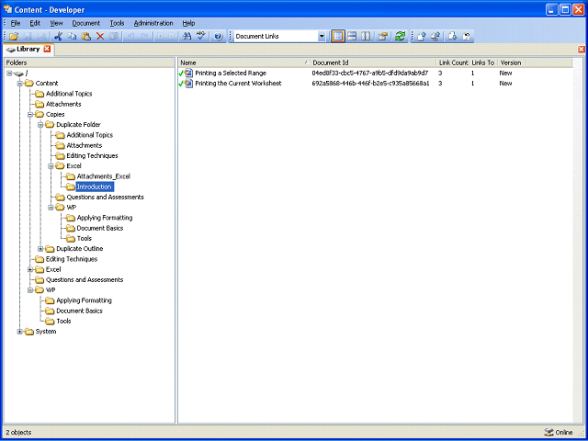Collapse the root / tree node
This screenshot has width=588, height=441.
(9, 73)
